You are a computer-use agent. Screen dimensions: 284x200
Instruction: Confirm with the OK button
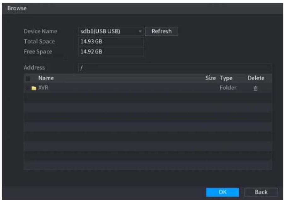click(223, 192)
